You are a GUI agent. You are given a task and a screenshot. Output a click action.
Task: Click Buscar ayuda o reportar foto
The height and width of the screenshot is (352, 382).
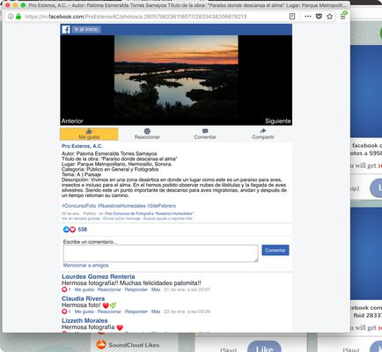pos(168,218)
